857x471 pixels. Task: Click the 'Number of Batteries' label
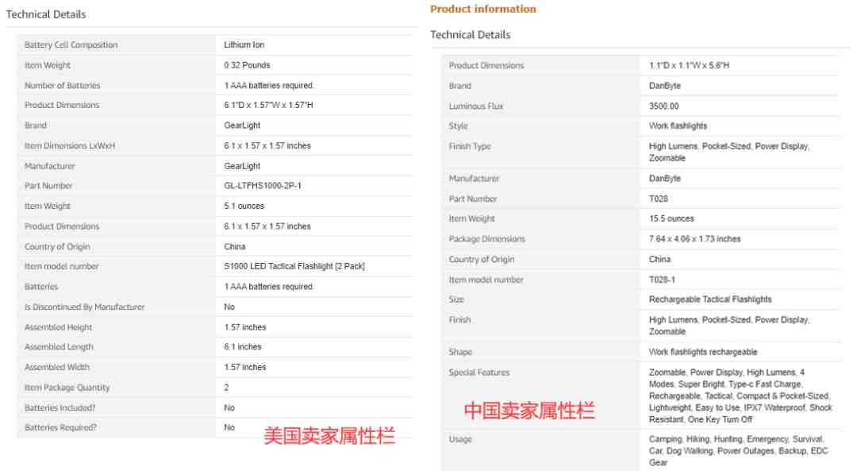click(x=63, y=85)
